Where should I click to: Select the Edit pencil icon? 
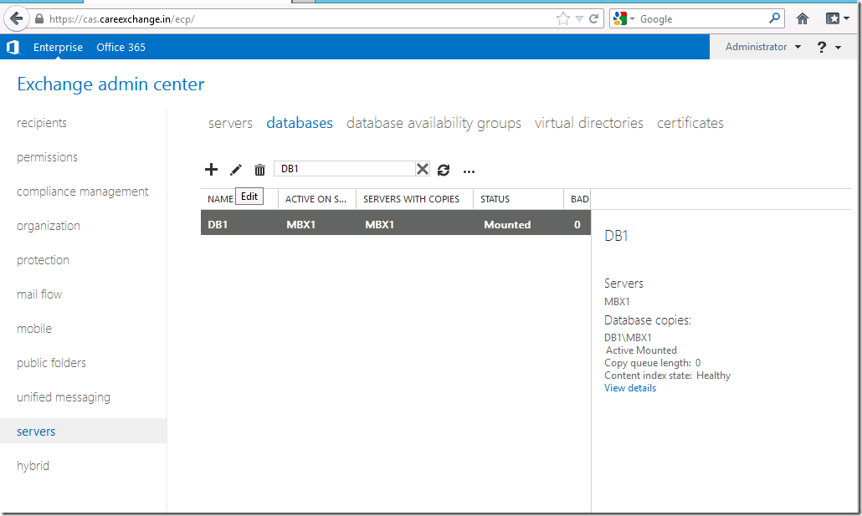[x=235, y=170]
